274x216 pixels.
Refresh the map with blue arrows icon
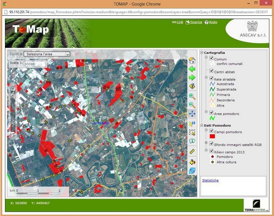(x=192, y=170)
